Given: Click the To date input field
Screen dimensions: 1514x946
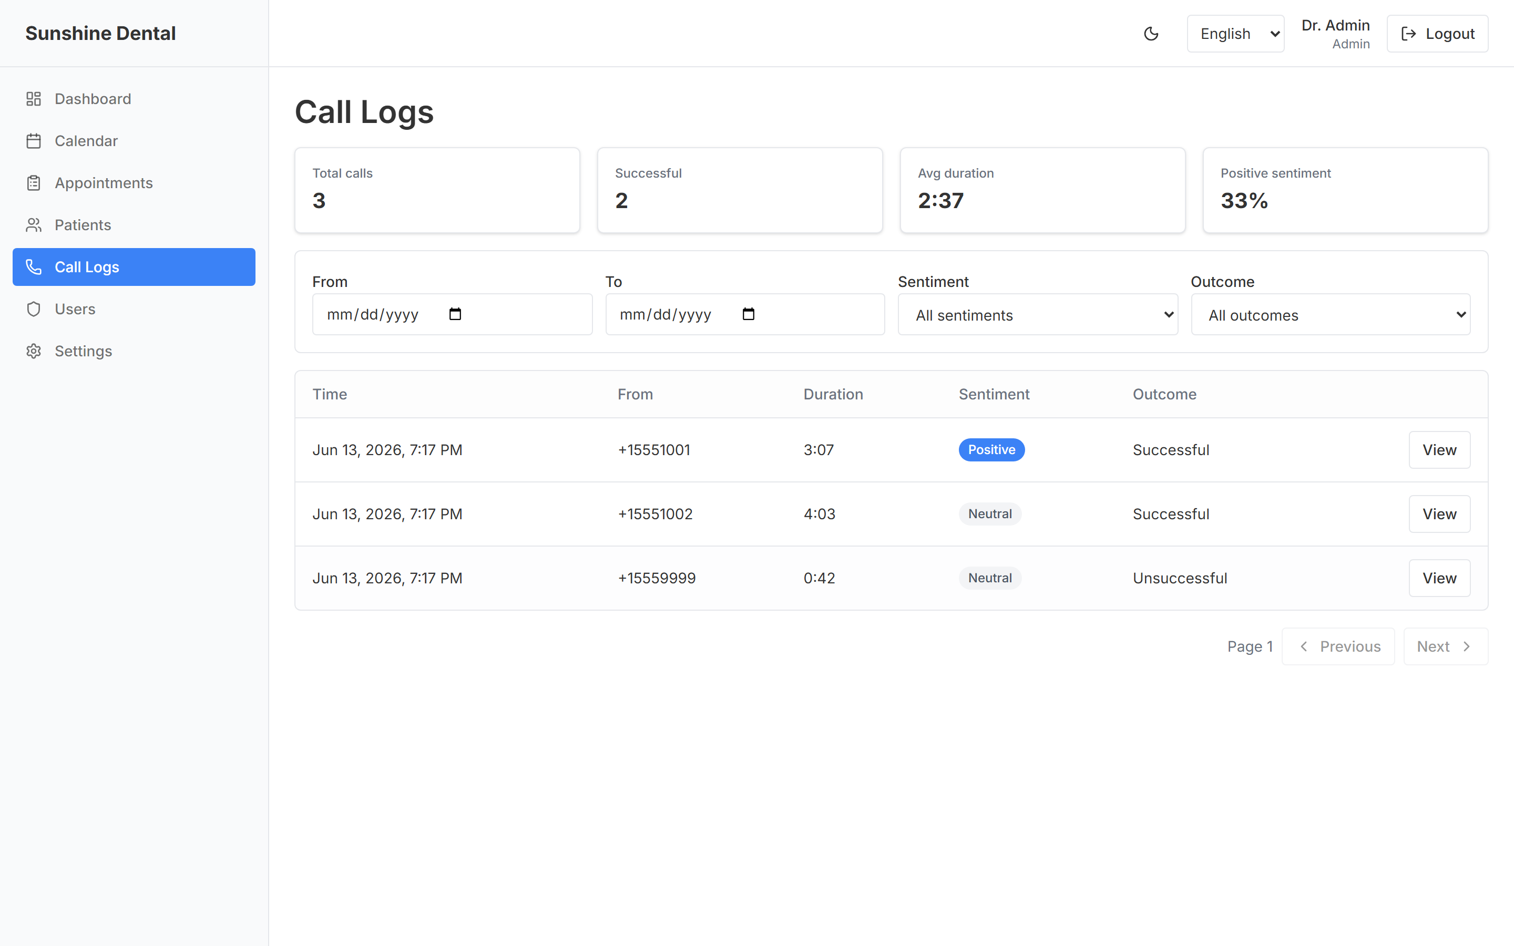Looking at the screenshot, I should 745,314.
